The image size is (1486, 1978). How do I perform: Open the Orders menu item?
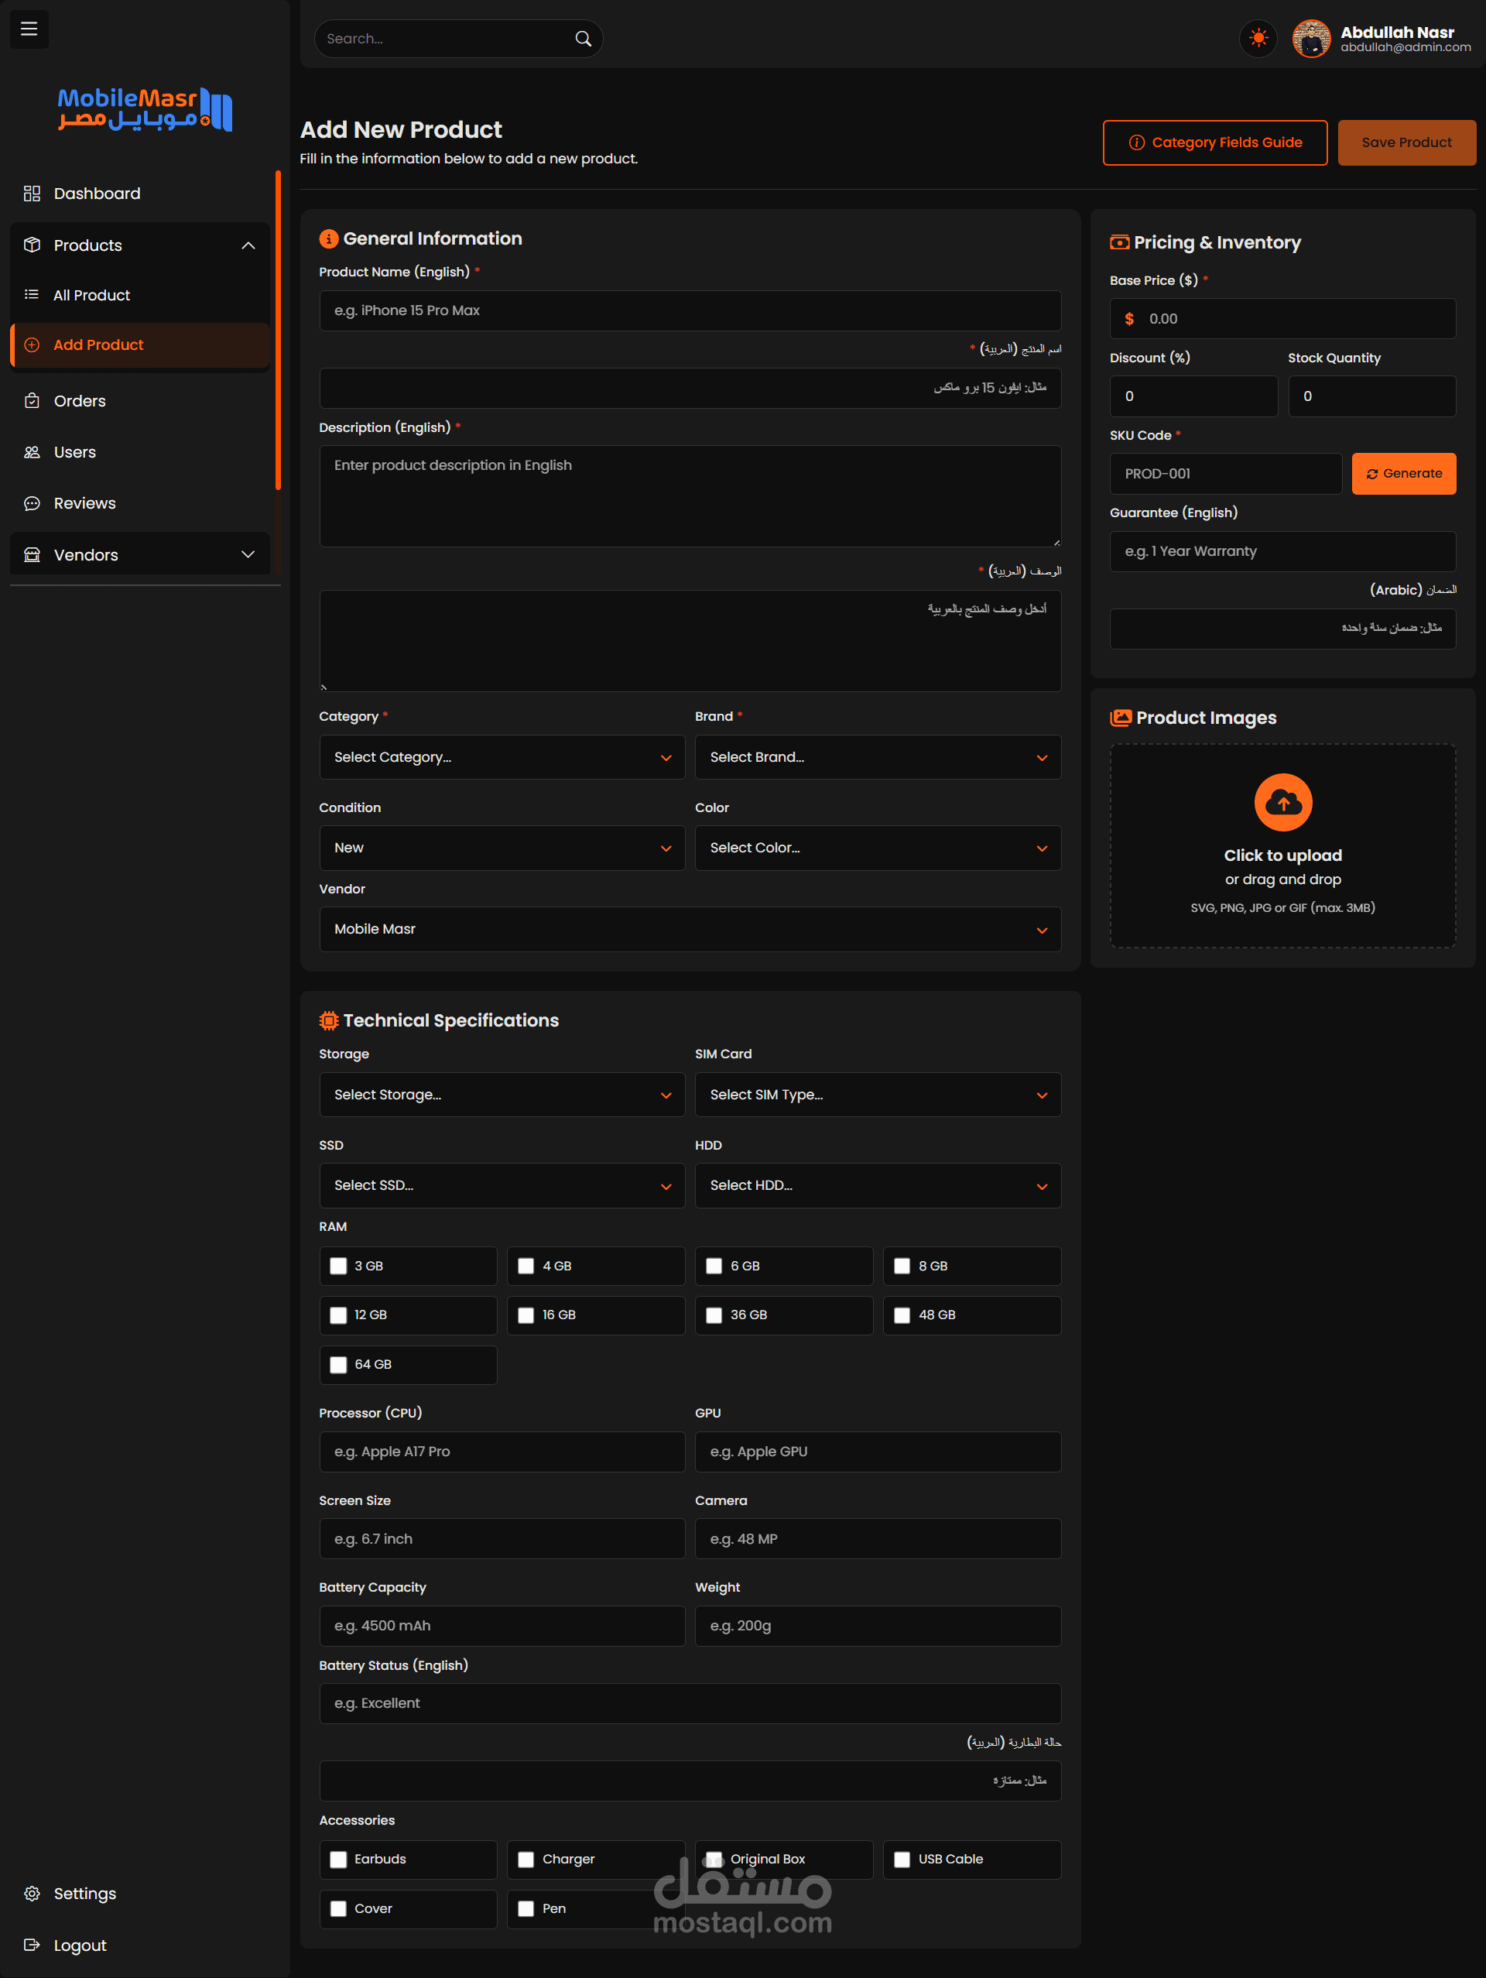[79, 400]
